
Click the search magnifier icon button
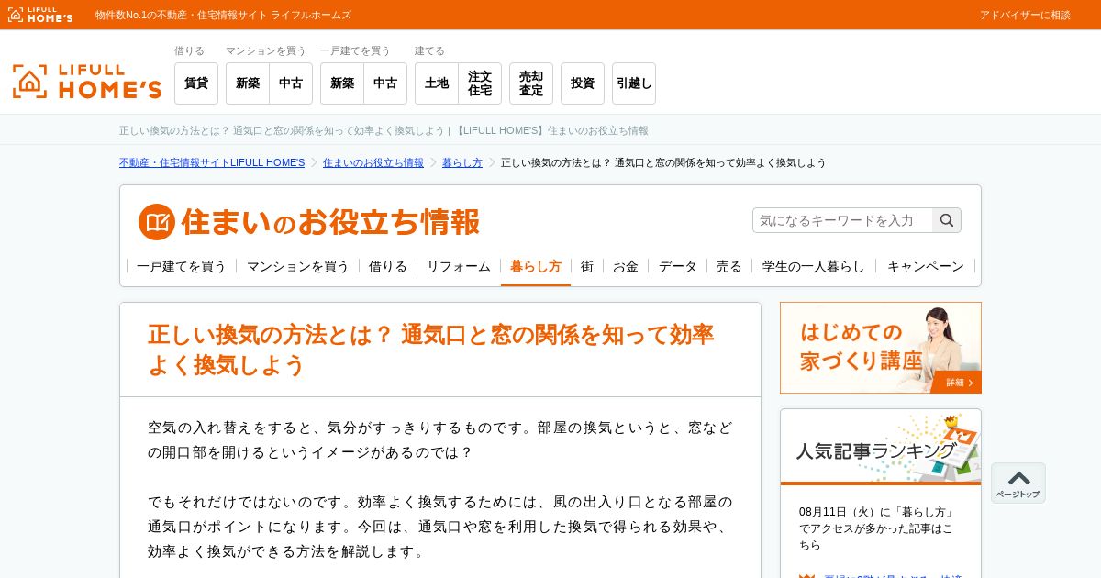(947, 220)
